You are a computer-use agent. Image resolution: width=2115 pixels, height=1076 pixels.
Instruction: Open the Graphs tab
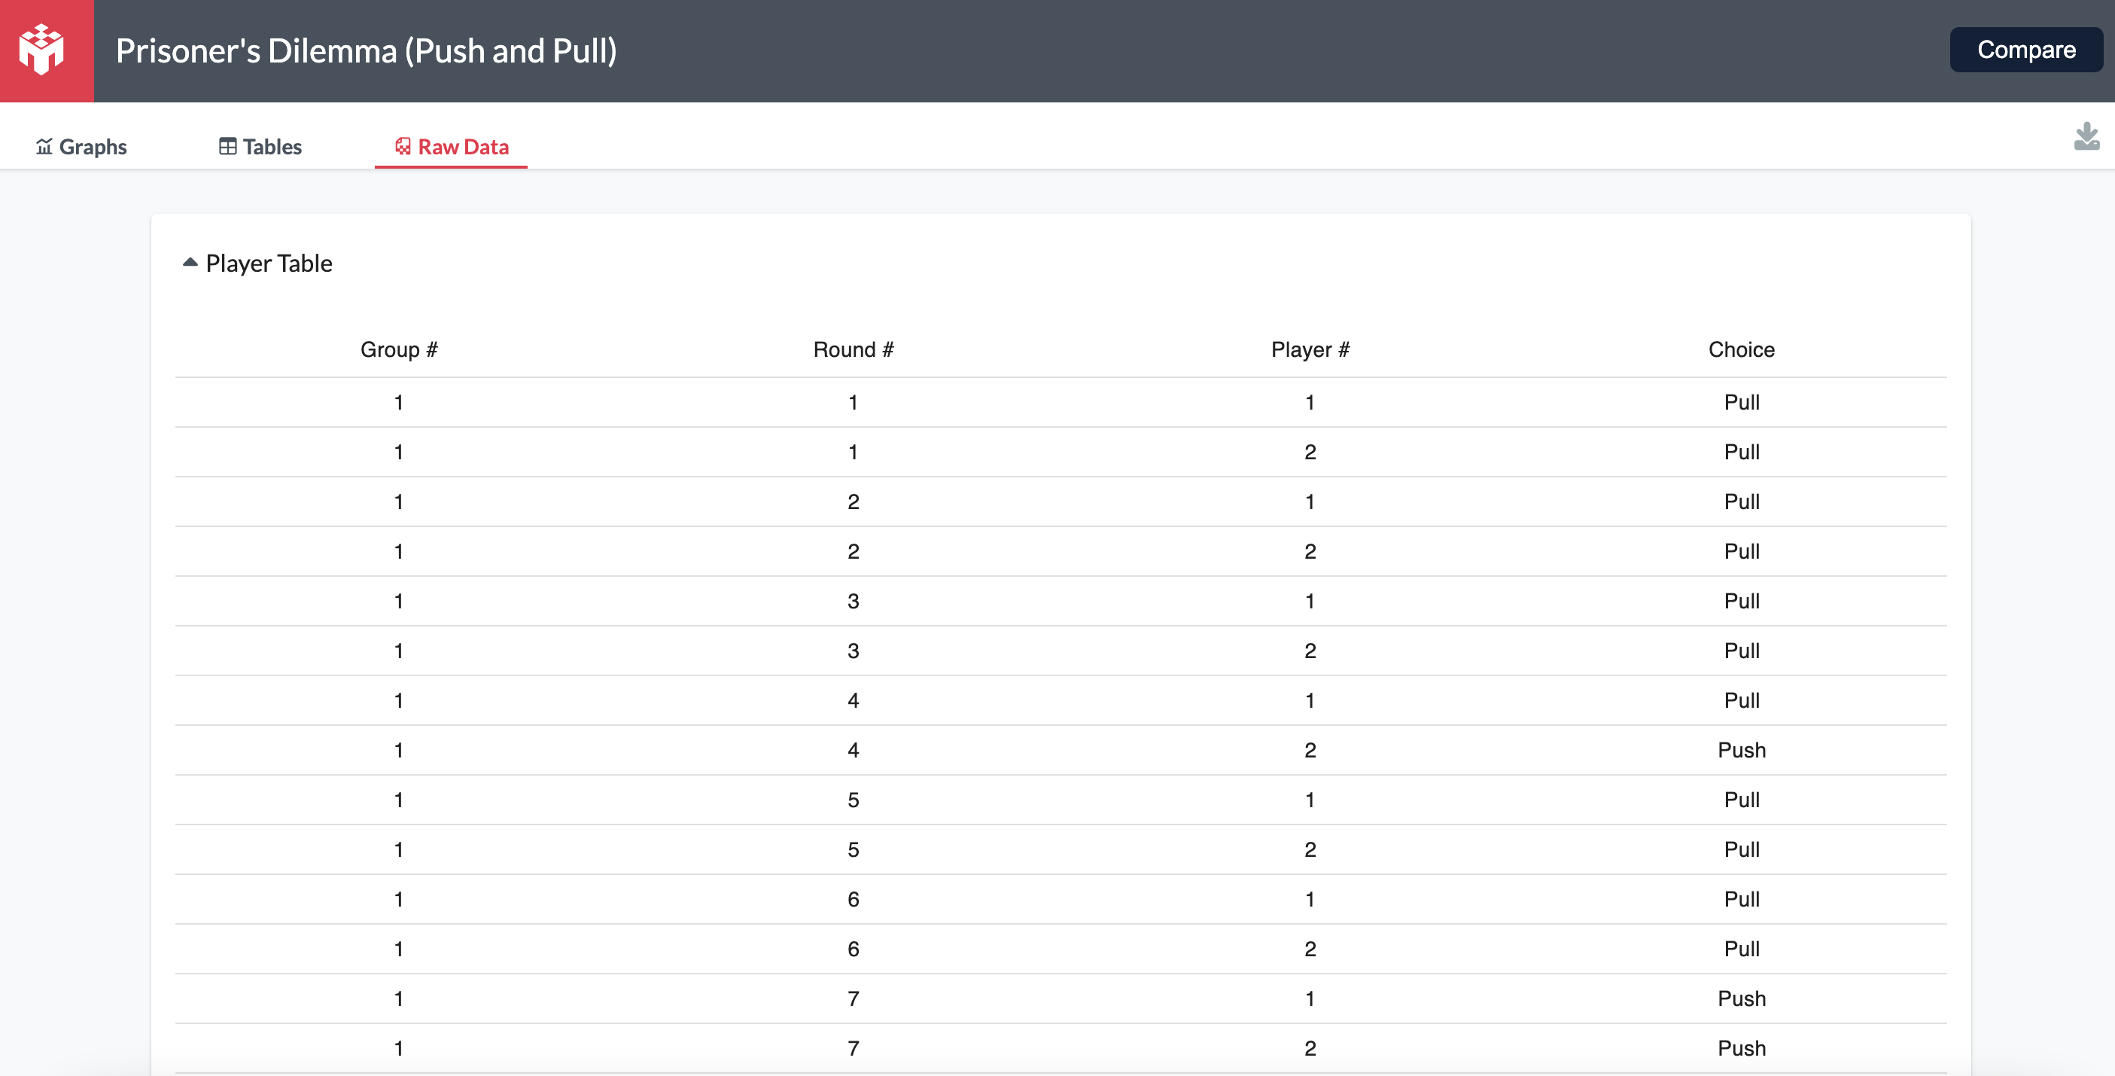point(81,146)
